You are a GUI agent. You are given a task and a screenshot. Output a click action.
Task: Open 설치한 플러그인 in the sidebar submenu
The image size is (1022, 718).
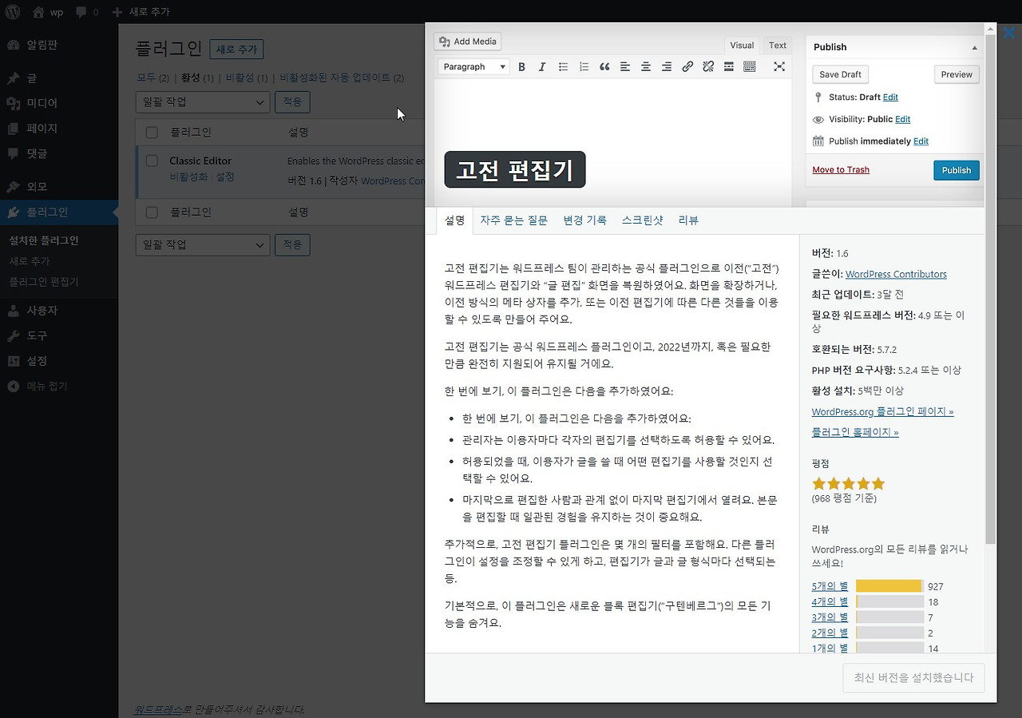44,240
